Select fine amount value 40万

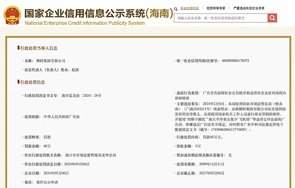click(47, 146)
